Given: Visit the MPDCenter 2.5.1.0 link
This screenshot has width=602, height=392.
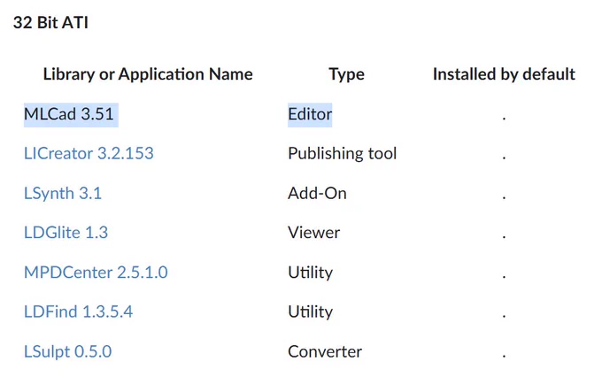Looking at the screenshot, I should (96, 273).
